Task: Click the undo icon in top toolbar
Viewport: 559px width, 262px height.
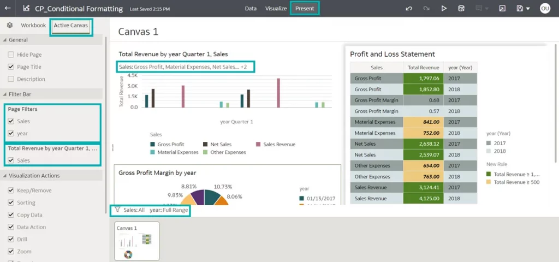Action: [409, 9]
